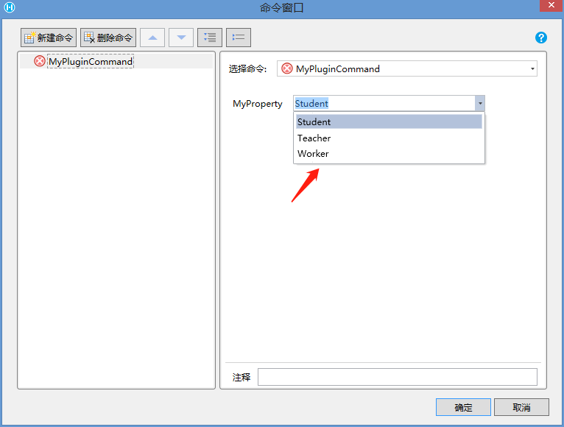Click the MyProperty text field showing Student
Image resolution: width=564 pixels, height=427 pixels.
(384, 104)
